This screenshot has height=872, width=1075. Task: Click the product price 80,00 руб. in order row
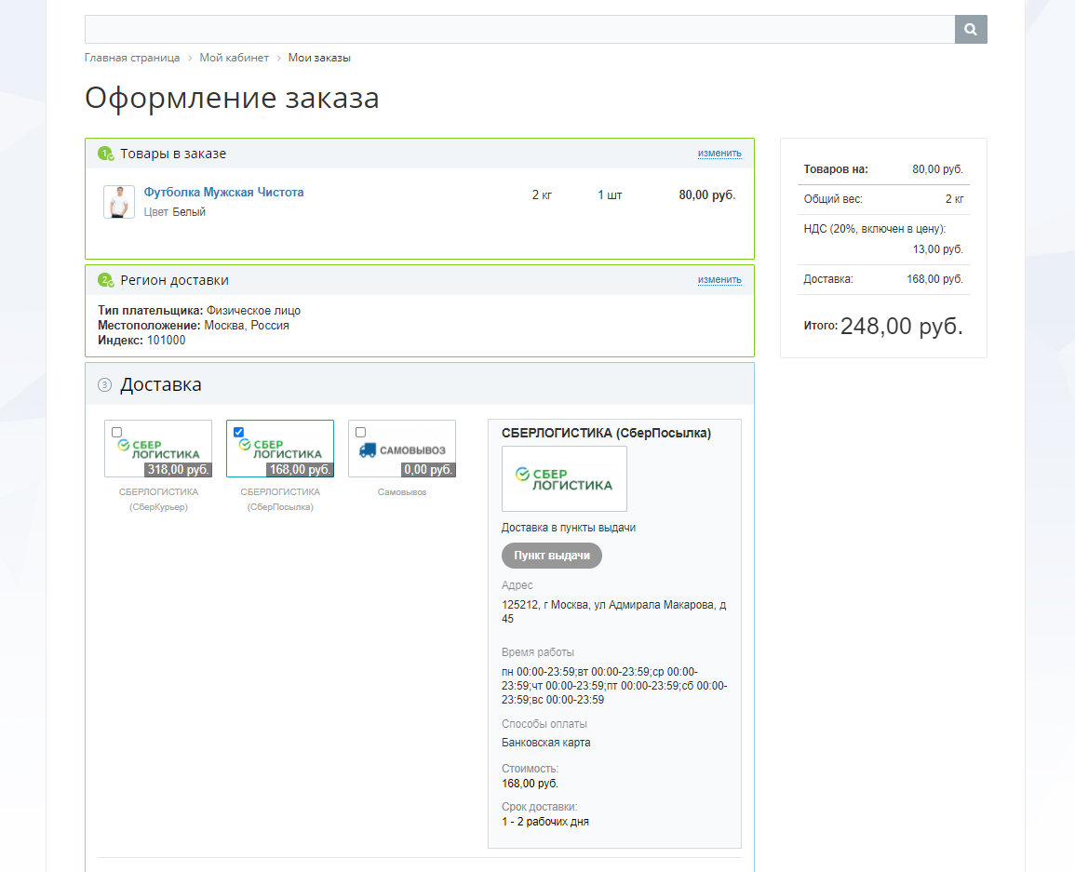click(x=706, y=195)
